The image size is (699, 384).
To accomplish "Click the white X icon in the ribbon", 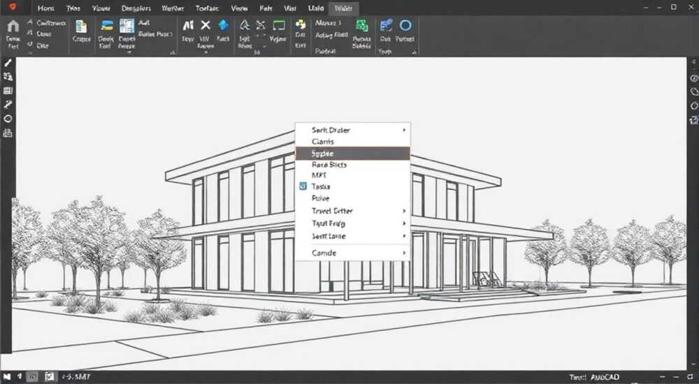I will (205, 25).
